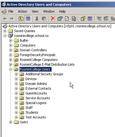The image size is (115, 137).
Task: Click the console root tree icon
Action: pos(5,26)
